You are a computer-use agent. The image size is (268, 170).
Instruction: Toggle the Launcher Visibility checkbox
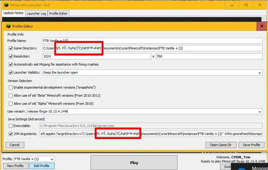coord(11,73)
